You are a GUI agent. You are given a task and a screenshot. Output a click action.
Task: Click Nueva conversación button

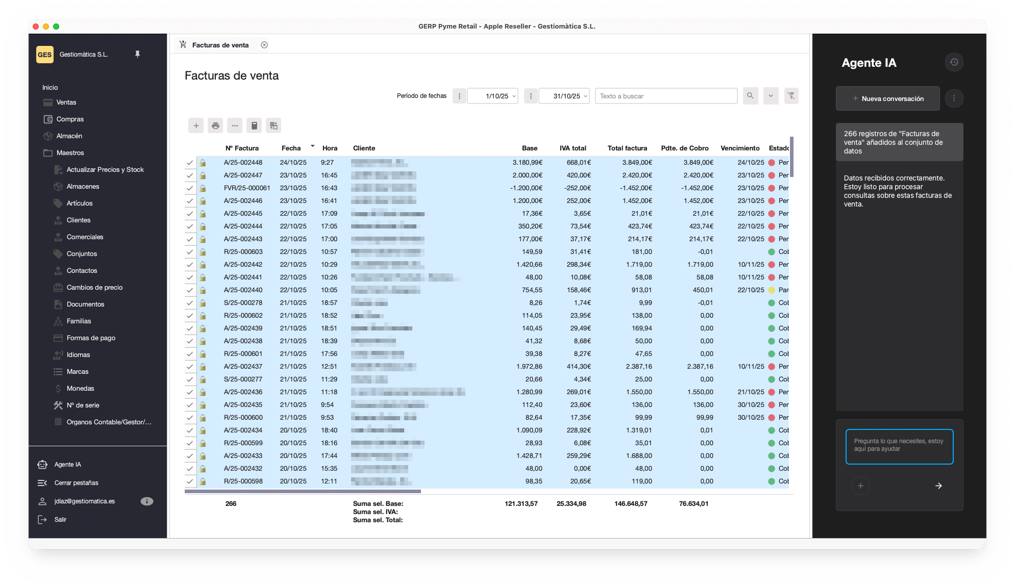(x=887, y=98)
